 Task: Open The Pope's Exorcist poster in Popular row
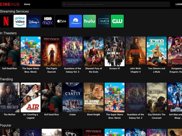pyautogui.click(x=94, y=132)
